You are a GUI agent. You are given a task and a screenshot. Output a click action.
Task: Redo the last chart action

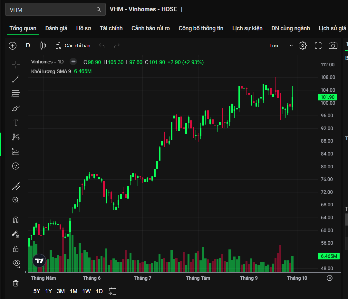pyautogui.click(x=117, y=45)
